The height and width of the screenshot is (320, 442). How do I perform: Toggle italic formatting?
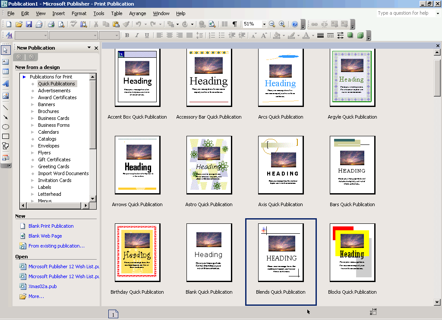pyautogui.click(x=137, y=35)
